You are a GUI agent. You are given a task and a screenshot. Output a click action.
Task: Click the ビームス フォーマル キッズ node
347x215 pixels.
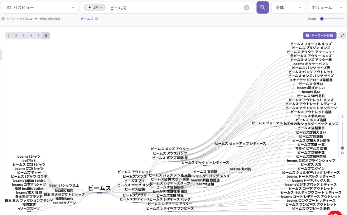[311, 44]
